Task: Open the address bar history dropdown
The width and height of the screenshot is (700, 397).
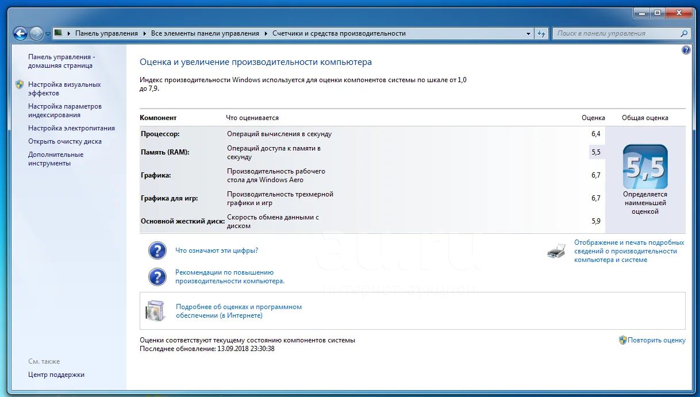Action: 529,33
